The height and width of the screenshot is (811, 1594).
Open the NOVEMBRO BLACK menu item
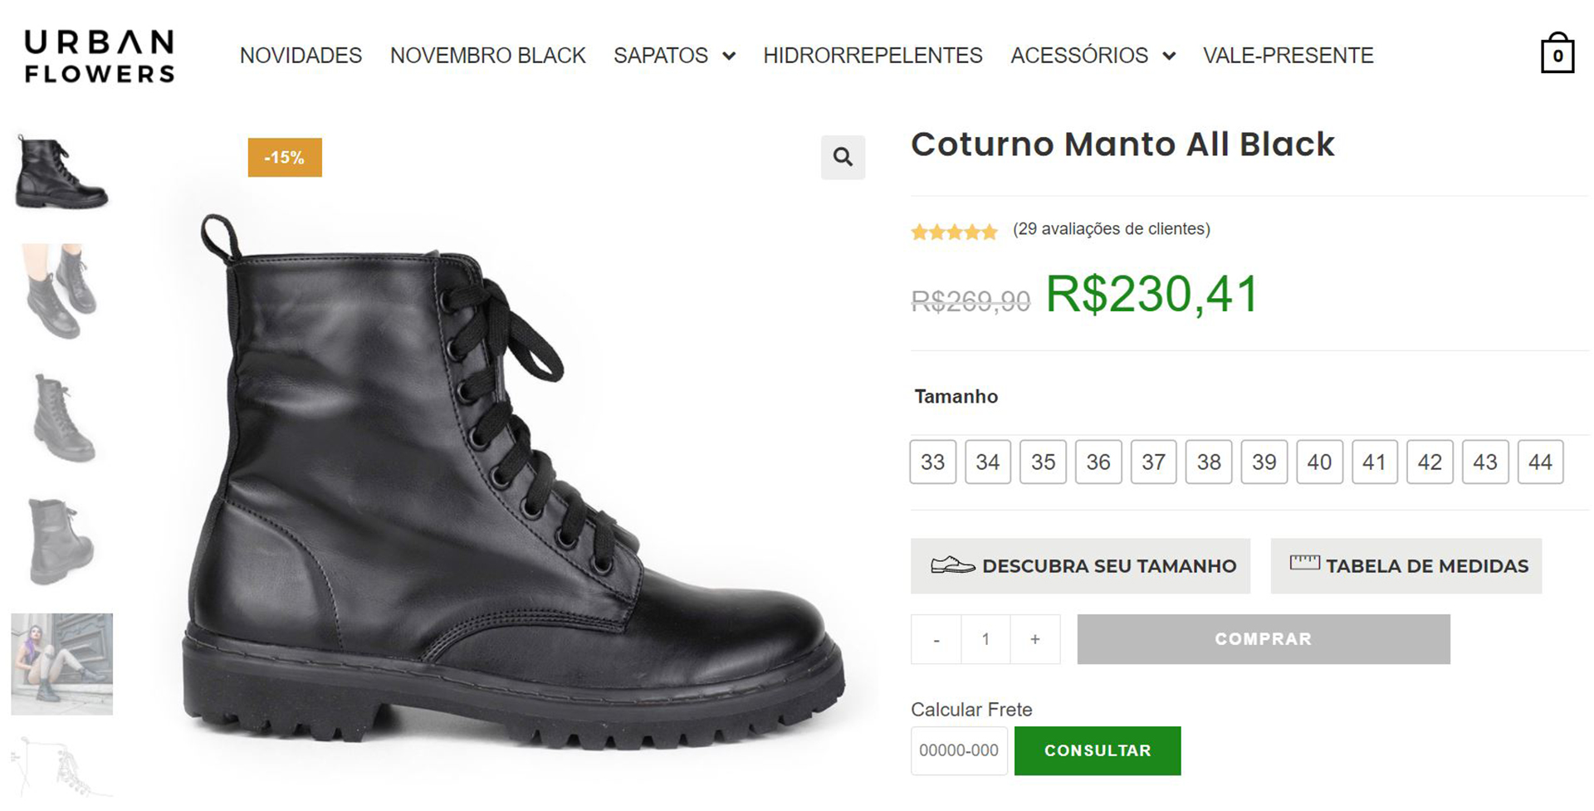[x=488, y=56]
